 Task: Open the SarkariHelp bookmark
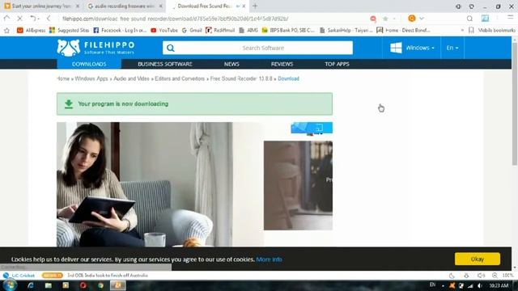[x=346, y=31]
